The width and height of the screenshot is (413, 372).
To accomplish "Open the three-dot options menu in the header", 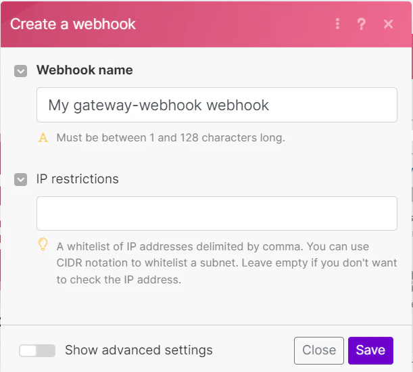I will pyautogui.click(x=337, y=24).
